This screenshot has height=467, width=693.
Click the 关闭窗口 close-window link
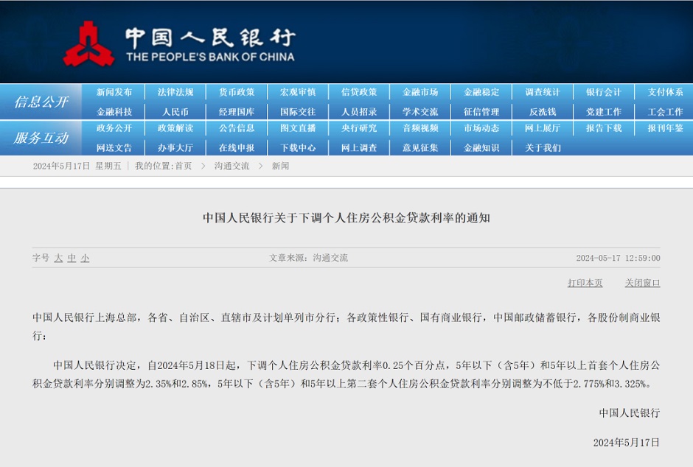(641, 282)
